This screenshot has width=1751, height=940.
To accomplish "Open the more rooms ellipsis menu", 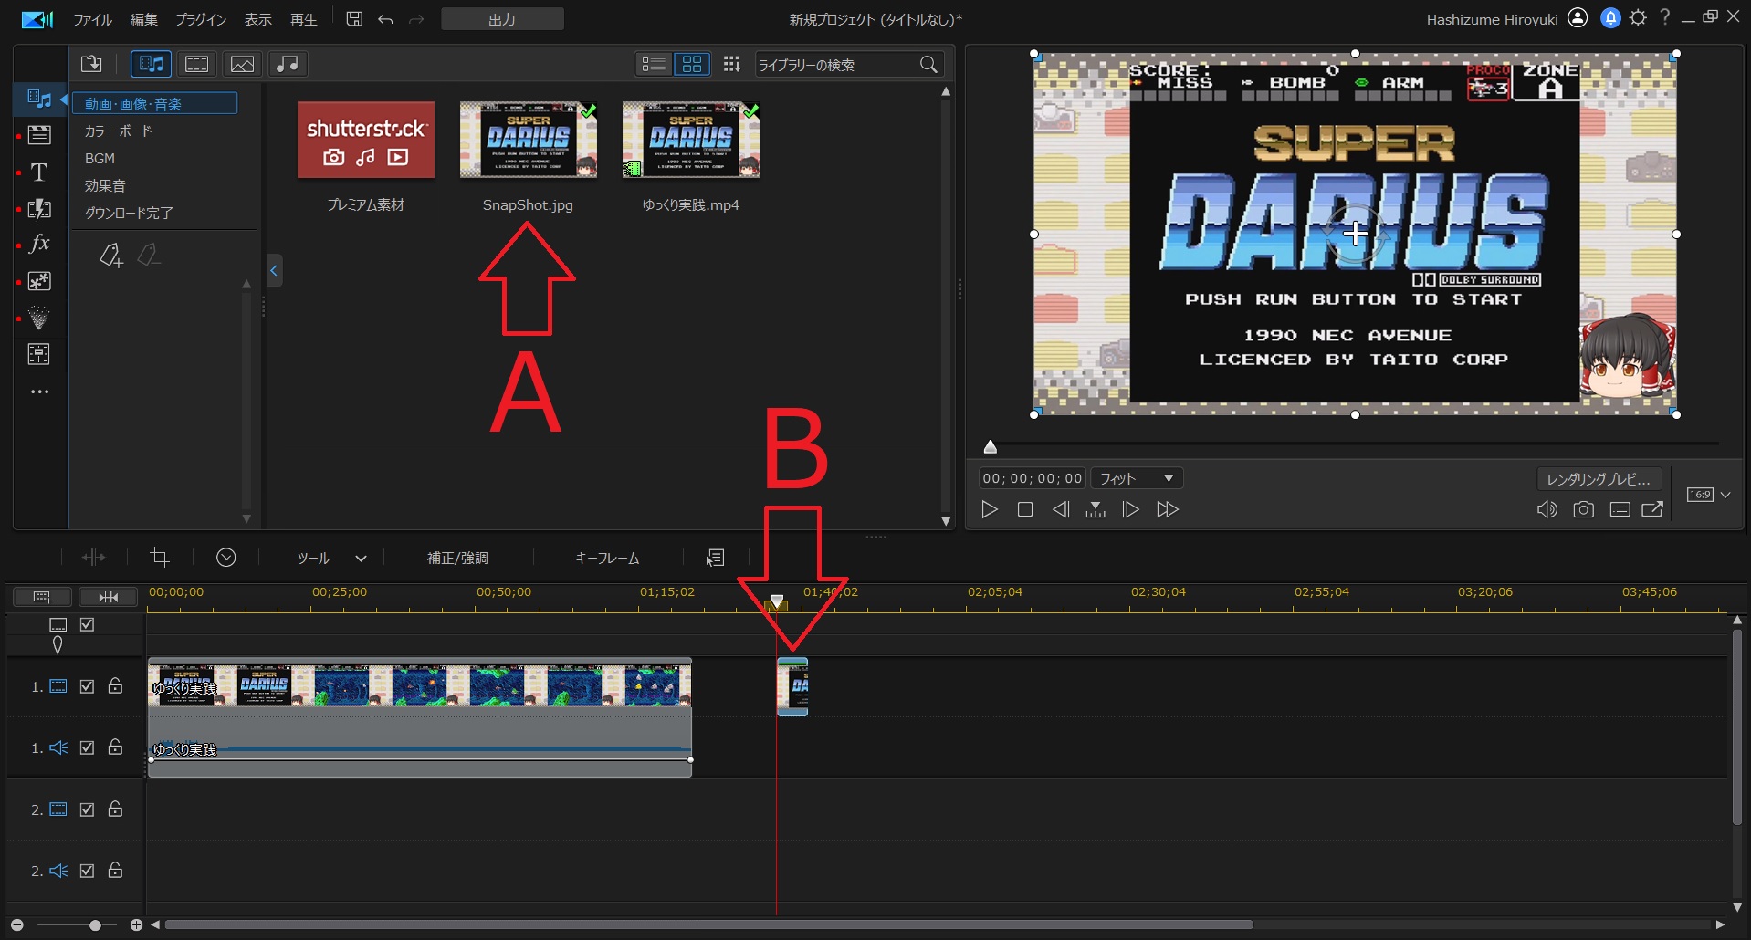I will tap(39, 392).
